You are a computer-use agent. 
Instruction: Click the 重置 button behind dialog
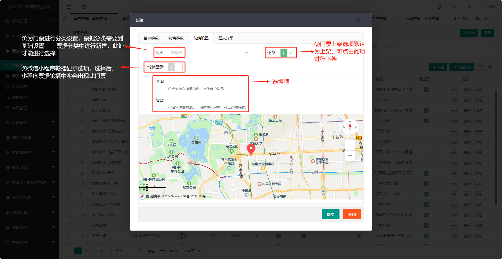[488, 33]
